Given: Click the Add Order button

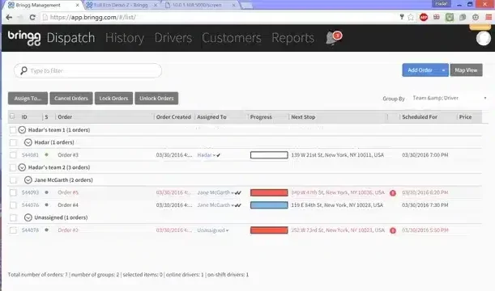Looking at the screenshot, I should click(x=420, y=70).
